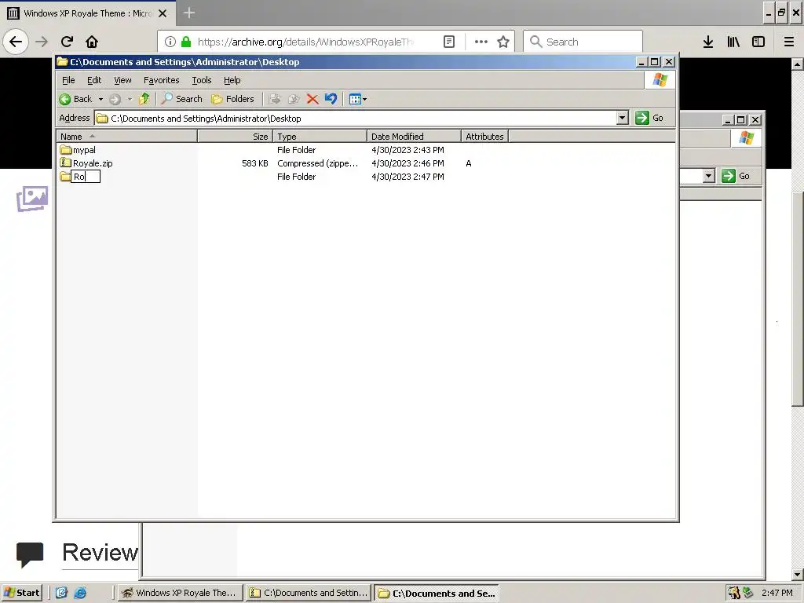The width and height of the screenshot is (804, 603).
Task: Open the Windows Start menu
Action: pos(21,593)
